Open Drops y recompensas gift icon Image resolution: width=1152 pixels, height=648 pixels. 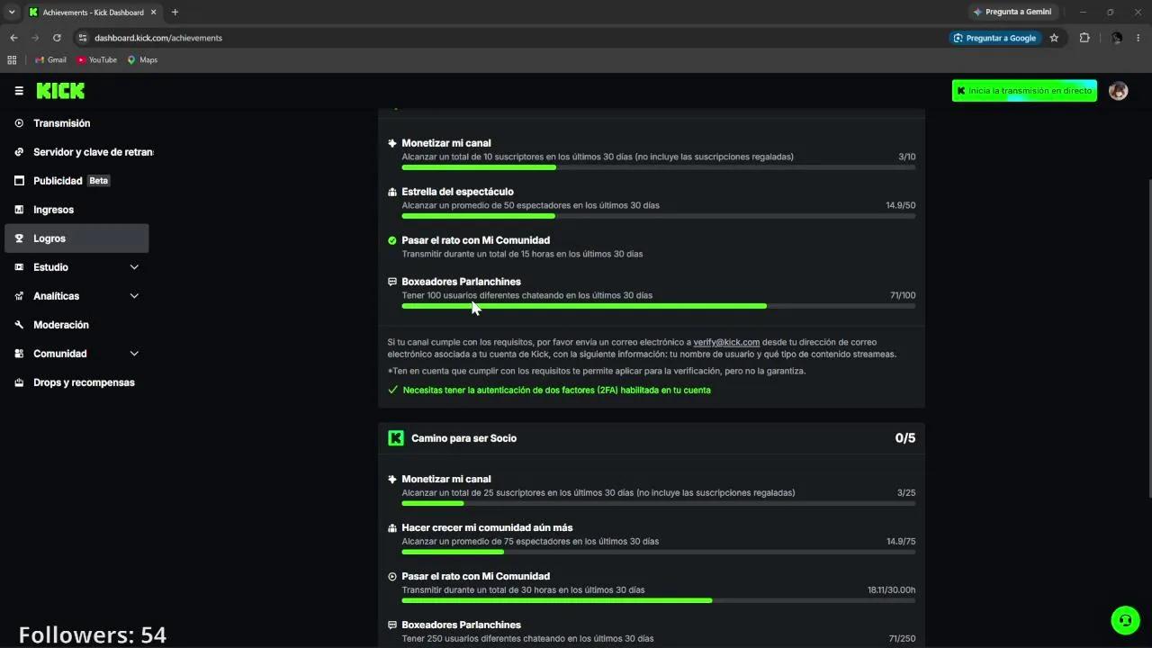coord(19,382)
